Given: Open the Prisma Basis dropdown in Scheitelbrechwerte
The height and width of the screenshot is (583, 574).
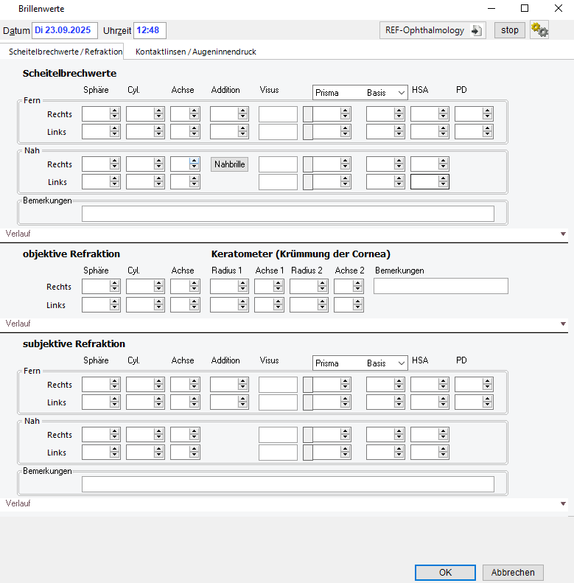Looking at the screenshot, I should (x=360, y=93).
